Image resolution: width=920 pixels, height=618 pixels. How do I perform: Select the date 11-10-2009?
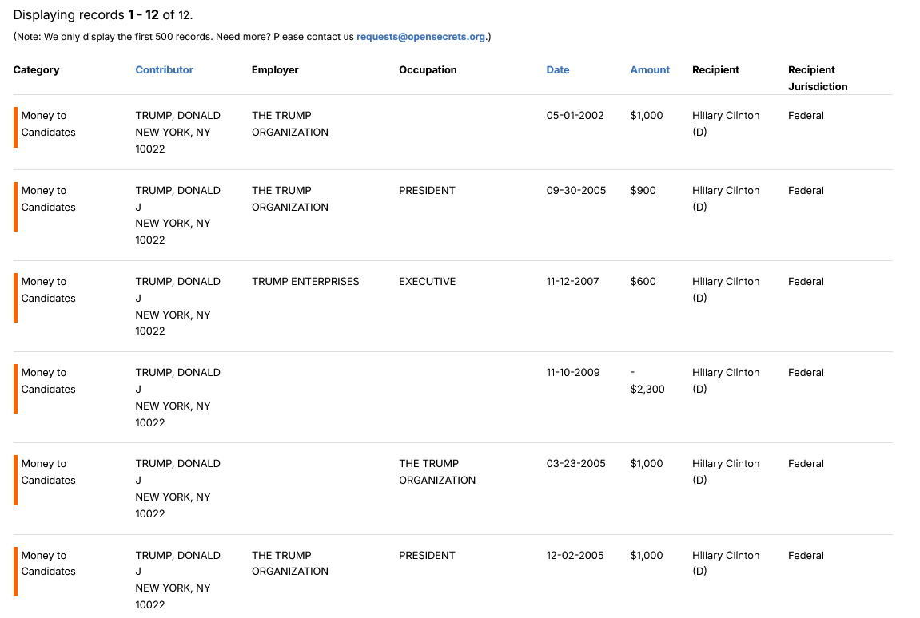573,372
